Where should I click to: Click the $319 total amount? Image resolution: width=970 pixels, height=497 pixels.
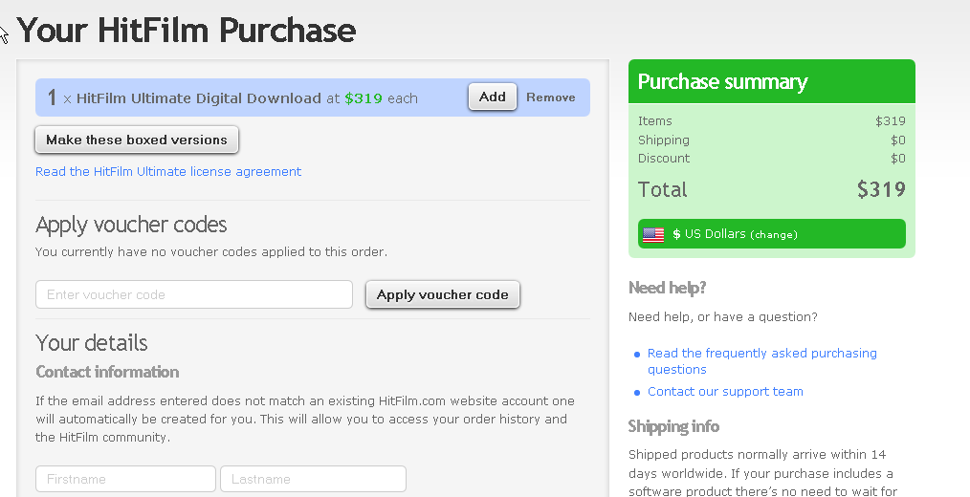pyautogui.click(x=881, y=189)
